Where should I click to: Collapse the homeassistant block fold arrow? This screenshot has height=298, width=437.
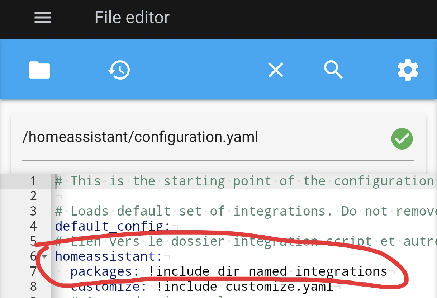[44, 256]
